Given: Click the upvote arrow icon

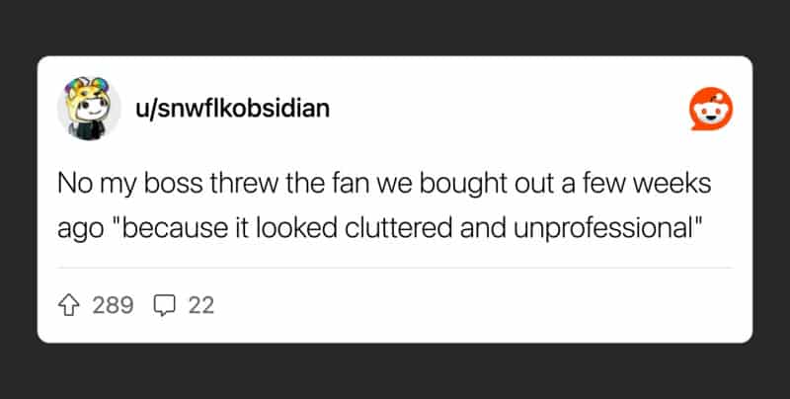Looking at the screenshot, I should 69,305.
